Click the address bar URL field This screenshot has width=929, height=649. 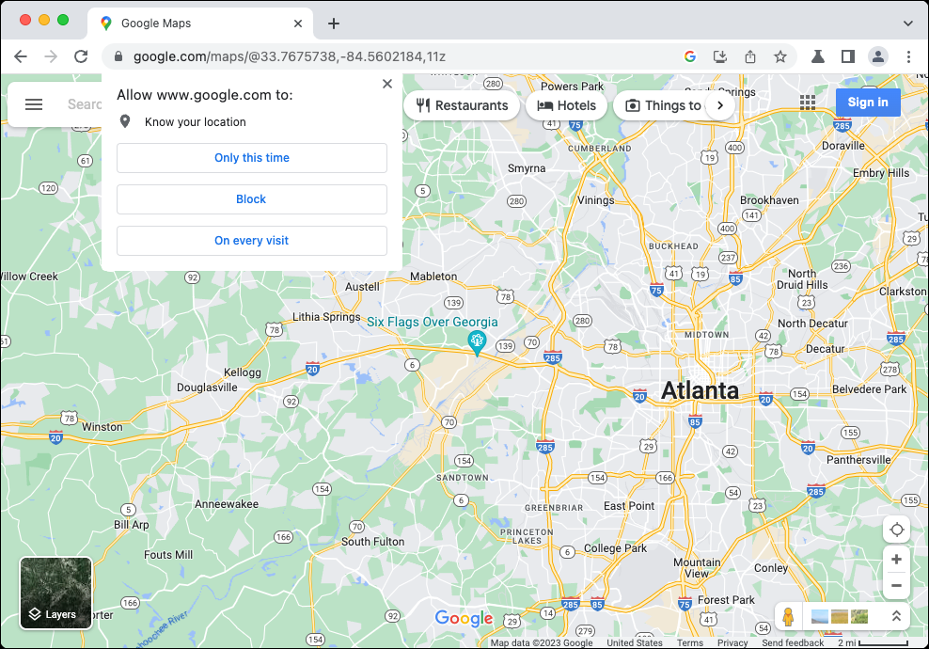click(x=395, y=56)
